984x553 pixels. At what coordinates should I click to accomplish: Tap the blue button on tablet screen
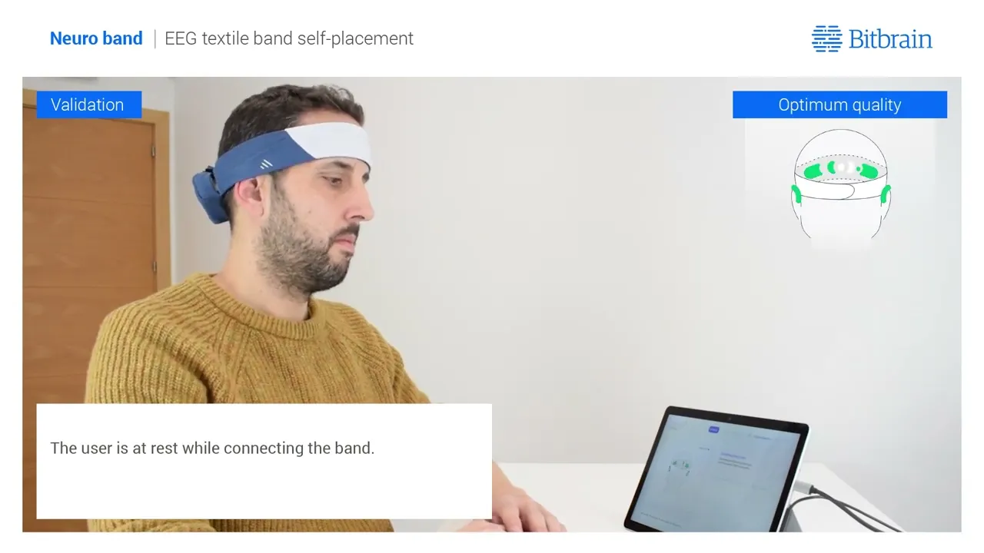click(x=713, y=429)
